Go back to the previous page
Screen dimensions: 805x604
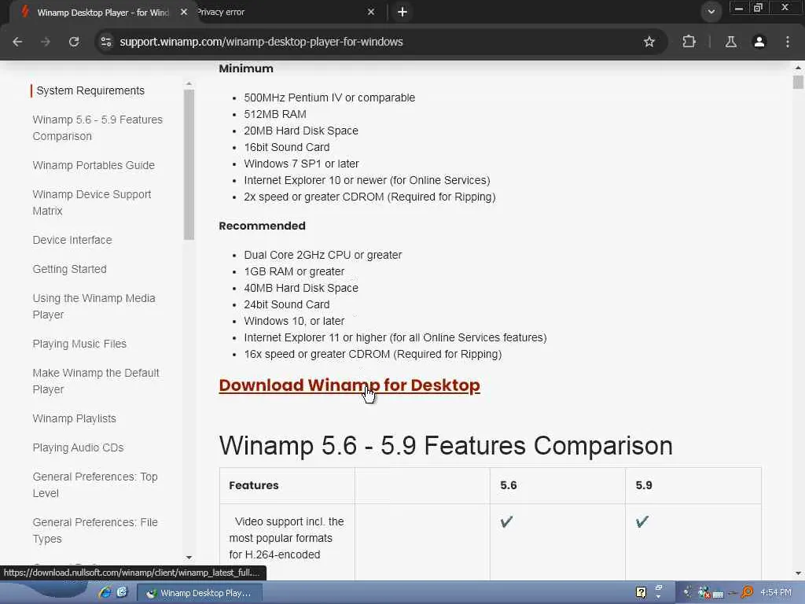[17, 42]
